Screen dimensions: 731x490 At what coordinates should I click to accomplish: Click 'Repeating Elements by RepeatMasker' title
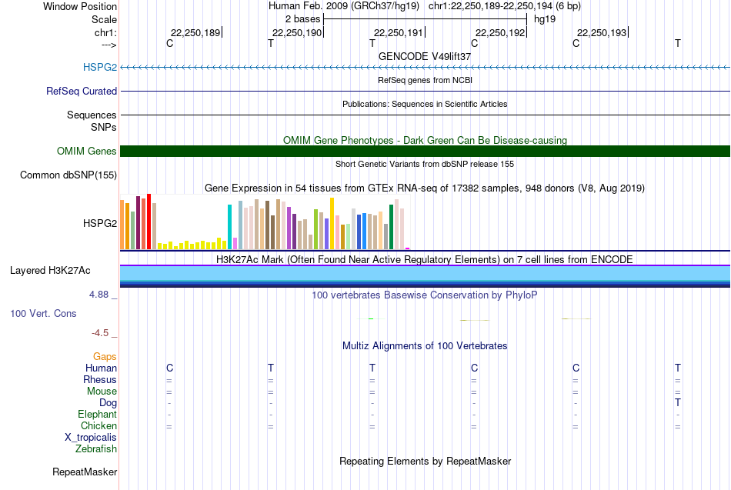pyautogui.click(x=425, y=461)
